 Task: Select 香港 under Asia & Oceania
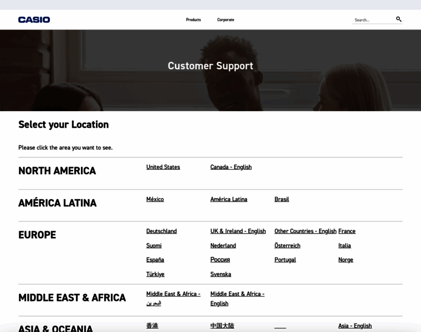pos(152,326)
